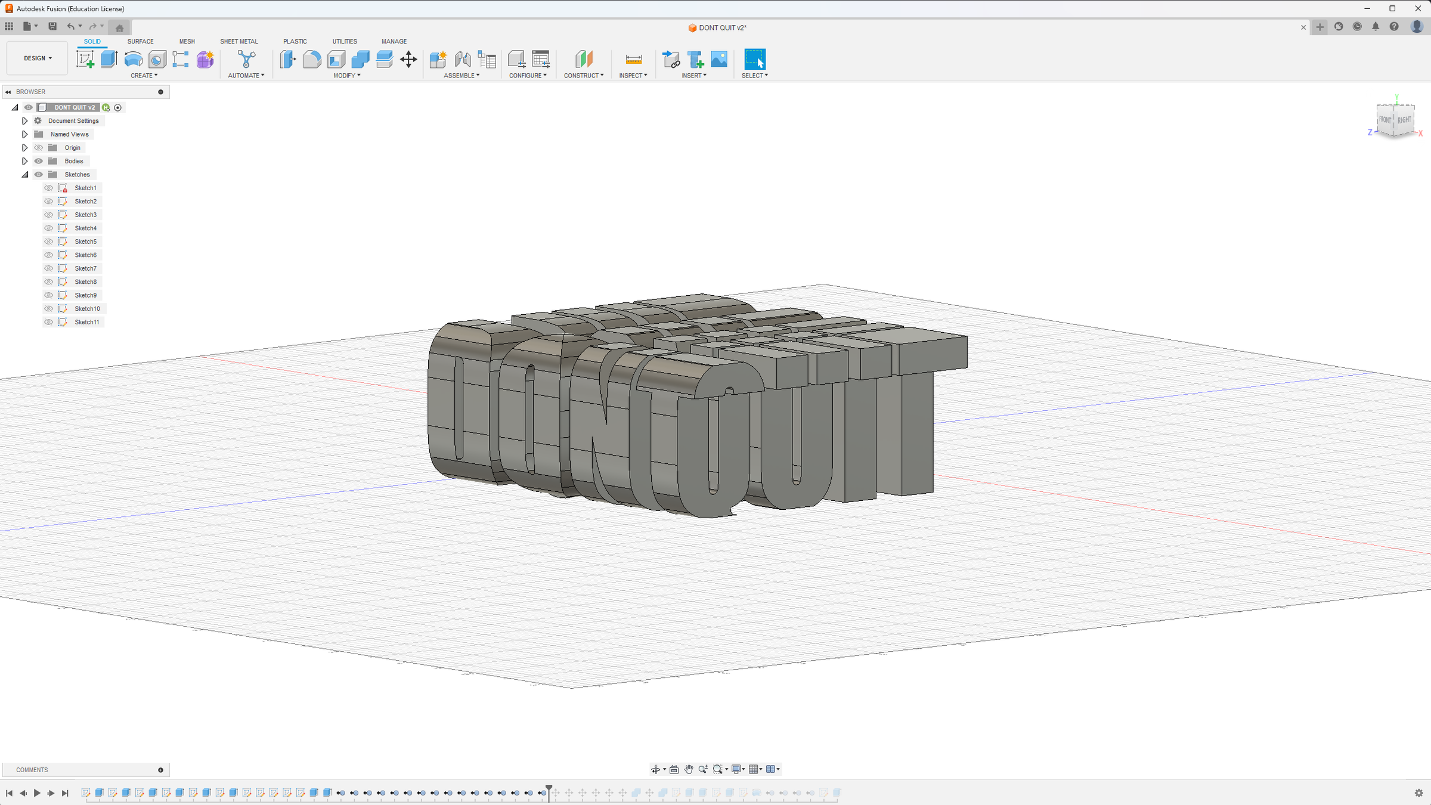Click the Create Sketch tool icon
The height and width of the screenshot is (805, 1431).
[x=85, y=59]
